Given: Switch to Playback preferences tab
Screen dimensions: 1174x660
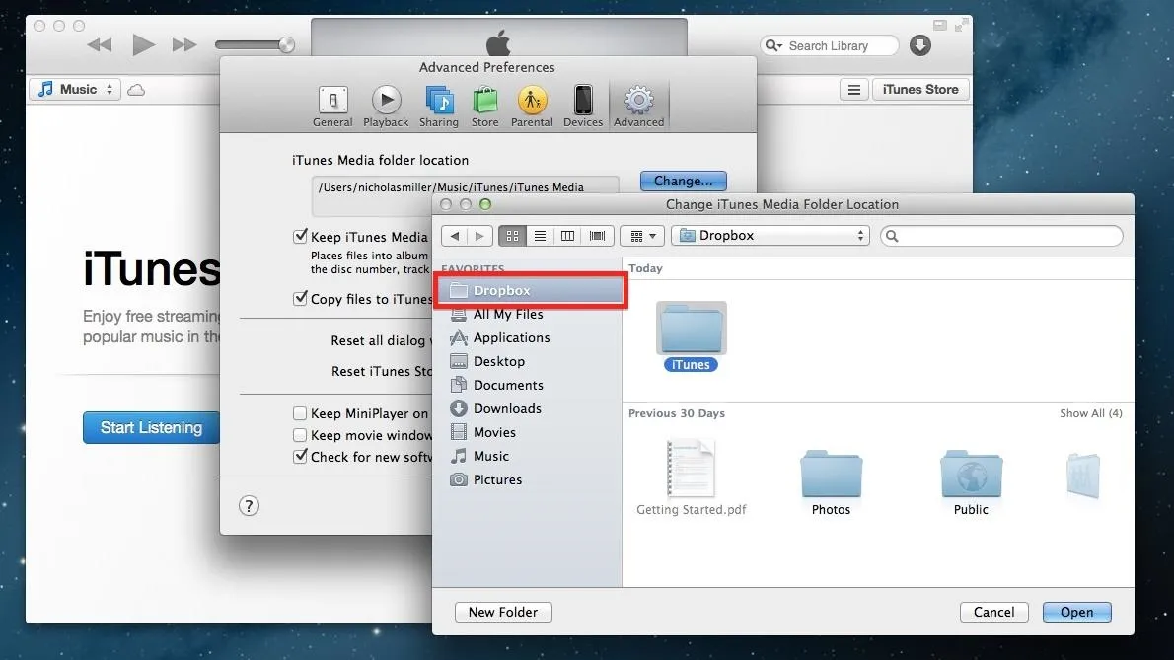Looking at the screenshot, I should pos(386,107).
